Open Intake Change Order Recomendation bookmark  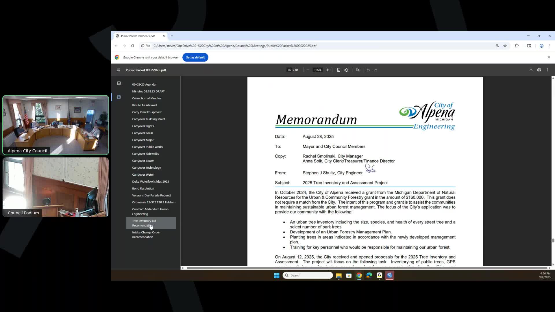(146, 235)
